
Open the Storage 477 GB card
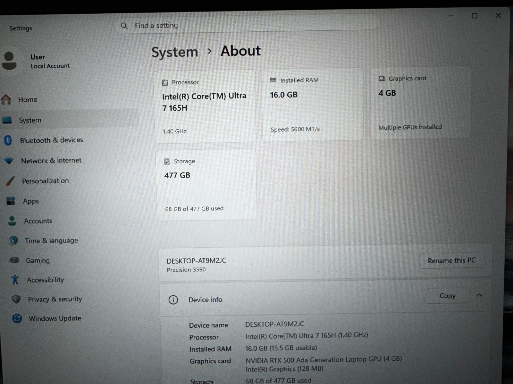tap(207, 185)
